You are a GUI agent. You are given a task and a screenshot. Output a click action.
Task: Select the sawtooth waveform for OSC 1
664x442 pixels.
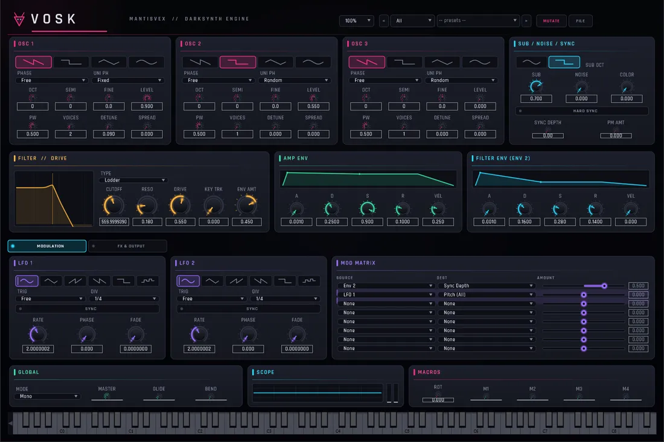click(x=33, y=62)
